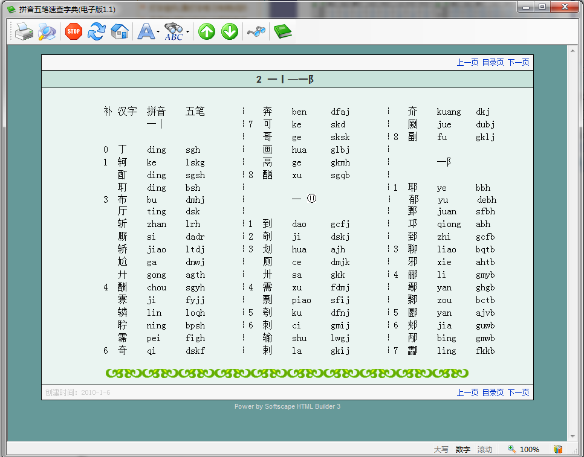Open top 下一页 next page link

519,62
